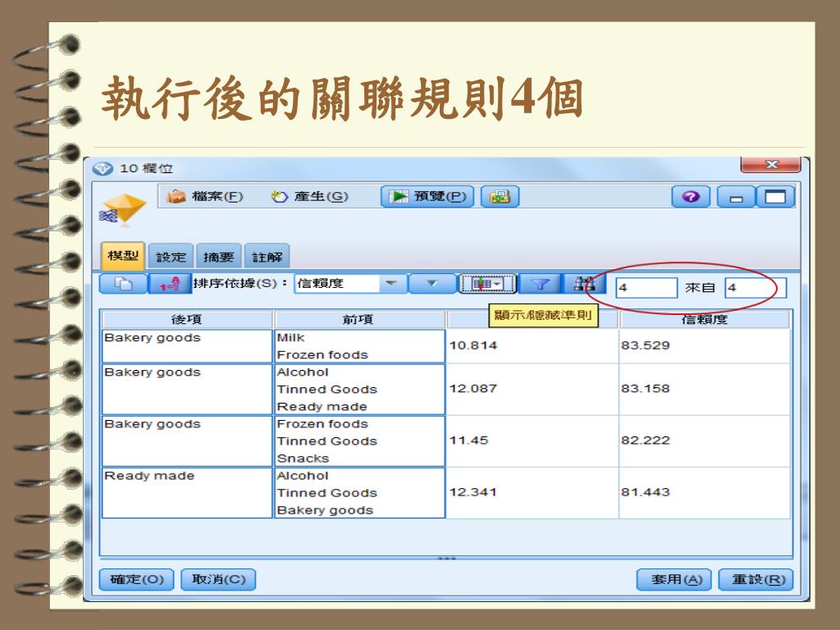
Task: Click the help question mark icon
Action: (x=690, y=197)
